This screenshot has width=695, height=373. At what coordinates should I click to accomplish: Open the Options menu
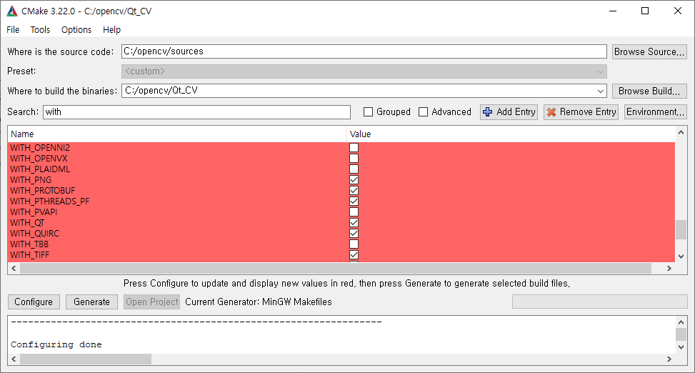76,30
